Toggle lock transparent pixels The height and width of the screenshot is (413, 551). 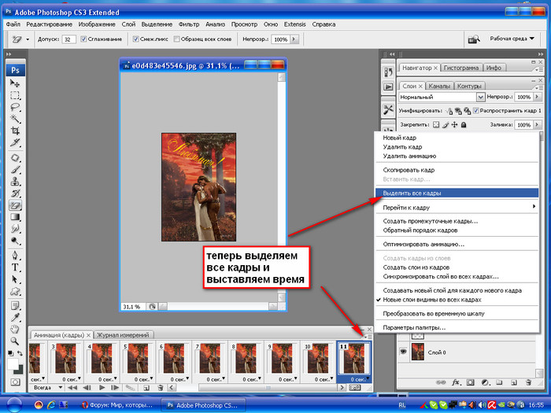click(436, 124)
